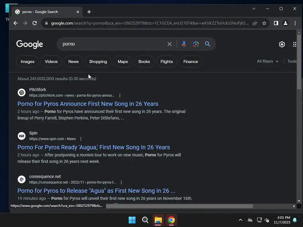303x227 pixels.
Task: Filter results by Videos
Action: 51,61
